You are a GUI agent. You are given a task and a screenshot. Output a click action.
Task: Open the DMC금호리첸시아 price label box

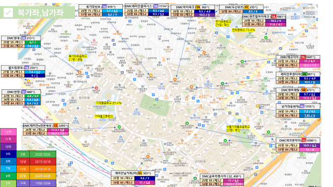(222, 180)
